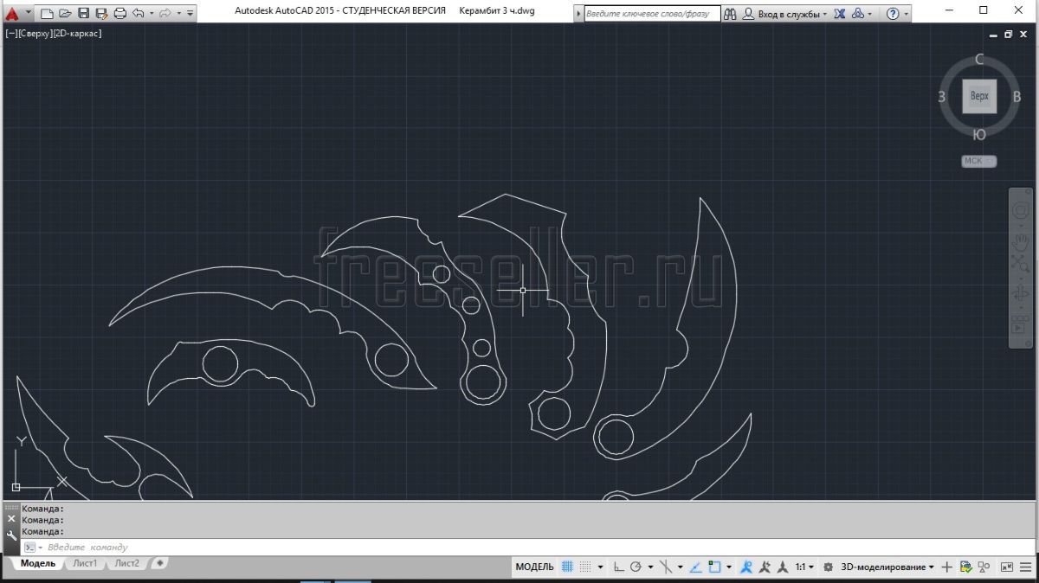Screen dimensions: 1039x583
Task: Click the Open file folder icon
Action: point(65,13)
